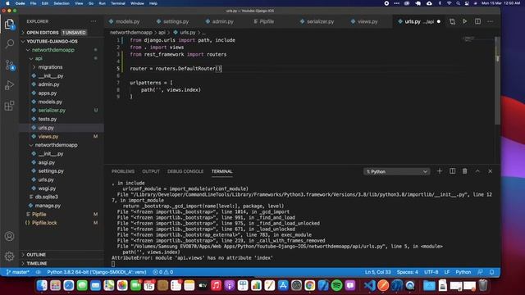Open db.sqlite3 in the file tree
This screenshot has height=295, width=525.
pyautogui.click(x=62, y=197)
